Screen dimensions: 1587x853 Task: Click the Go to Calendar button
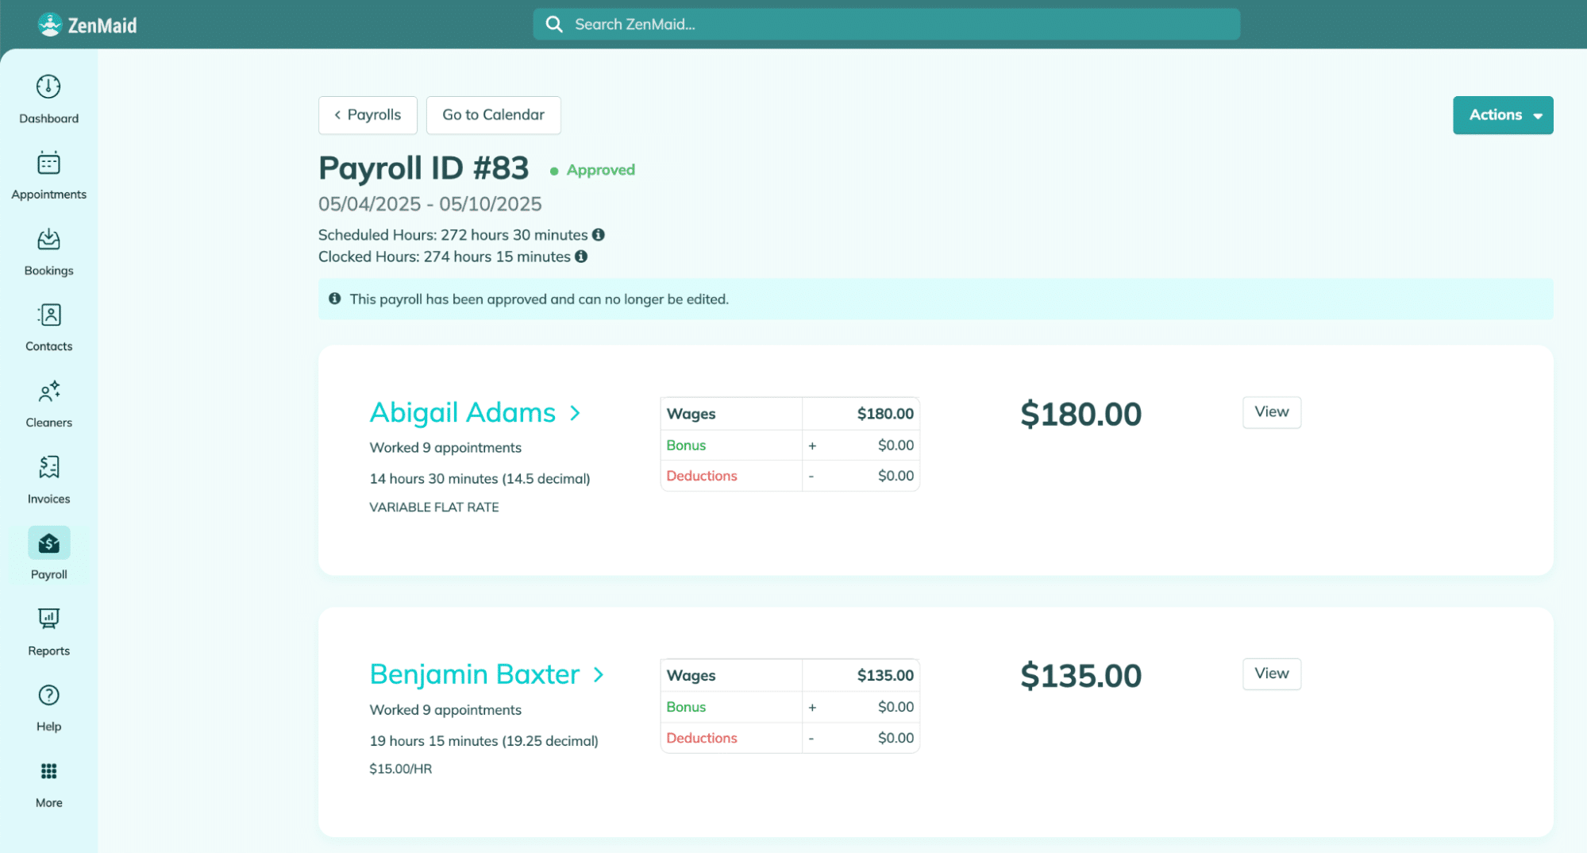[493, 115]
